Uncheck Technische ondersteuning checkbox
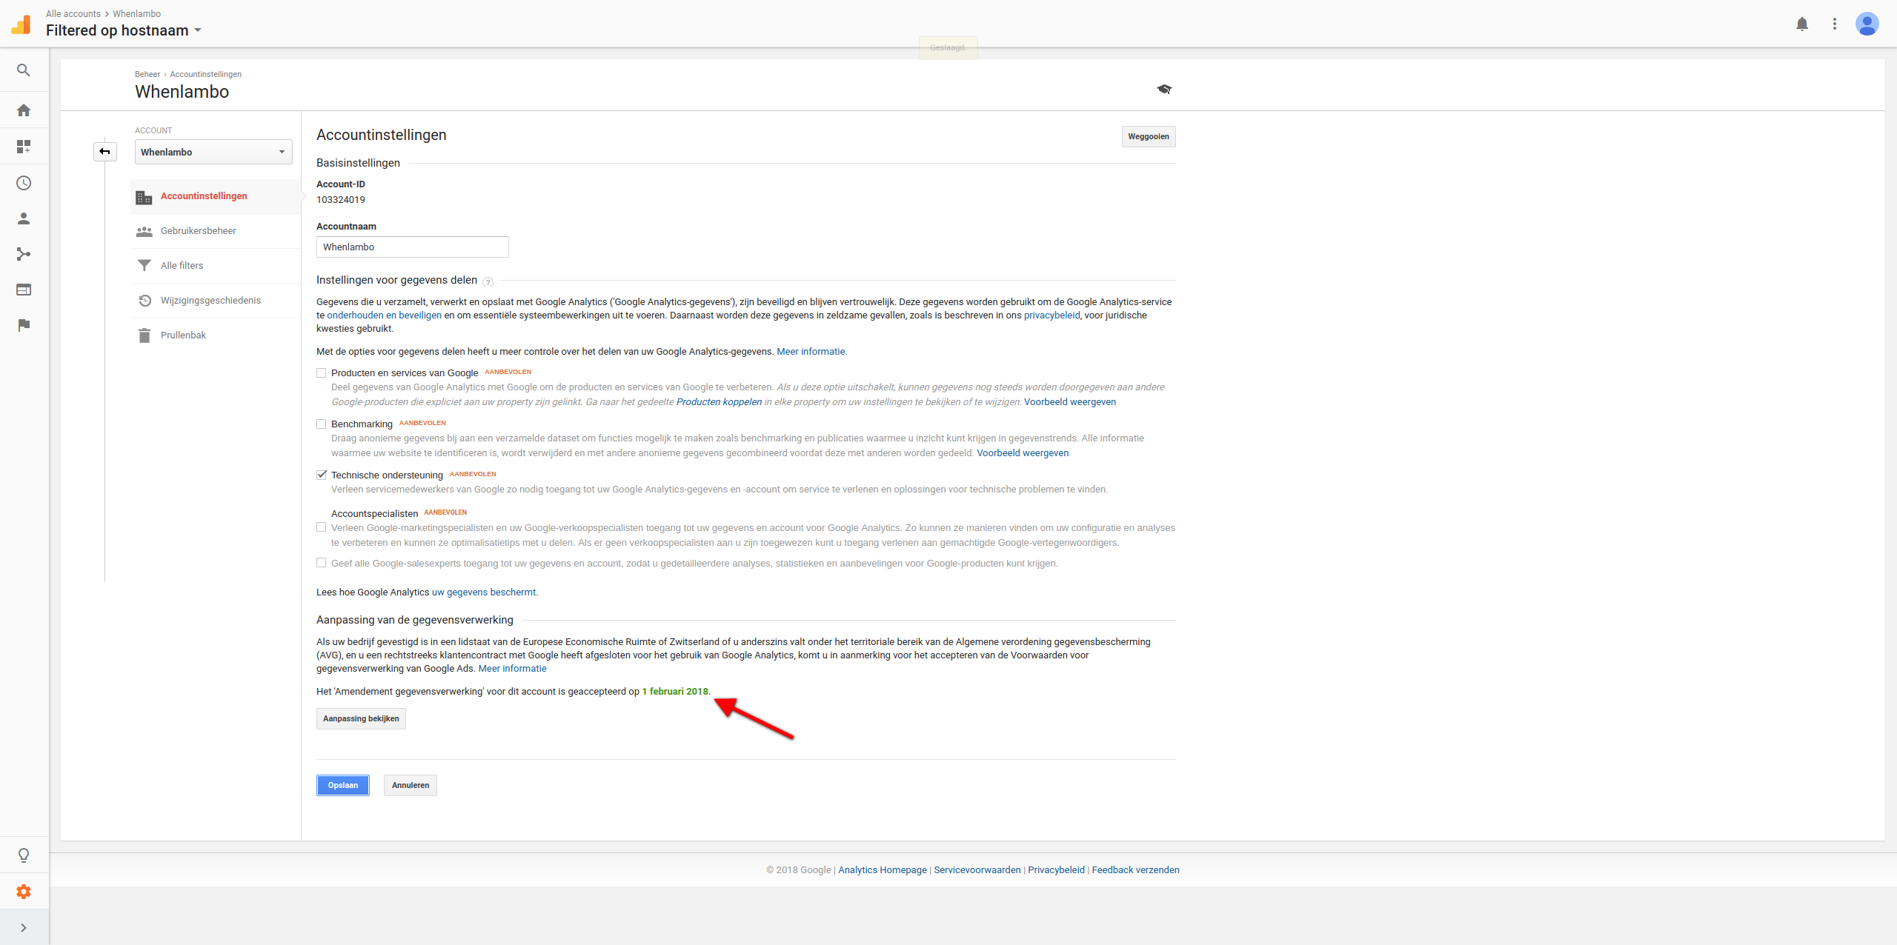 click(x=321, y=475)
